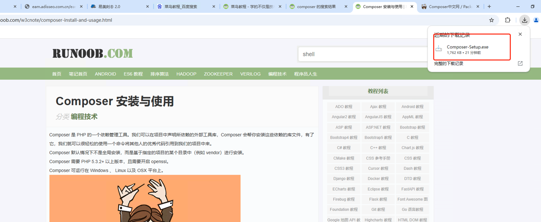Close the recent downloads popup
The image size is (541, 222).
pos(520,34)
